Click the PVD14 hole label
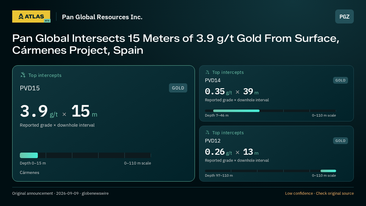The height and width of the screenshot is (206, 366). click(213, 80)
